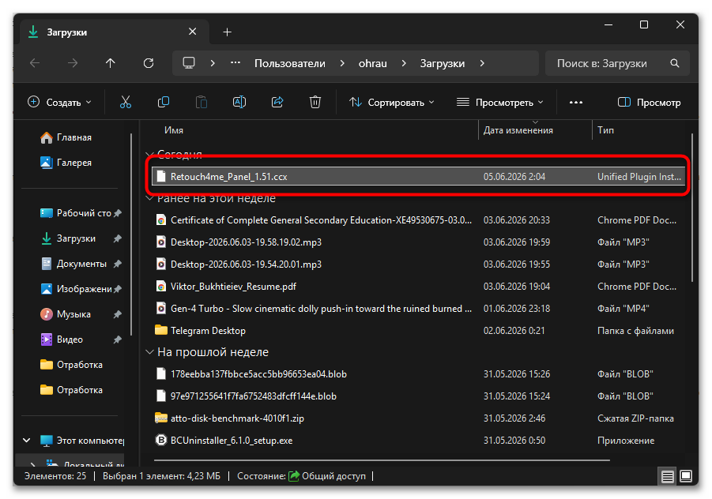Click the pin icon beside Видео

118,340
